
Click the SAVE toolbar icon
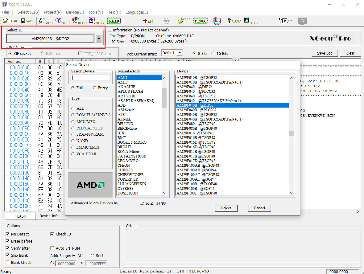pos(27,21)
